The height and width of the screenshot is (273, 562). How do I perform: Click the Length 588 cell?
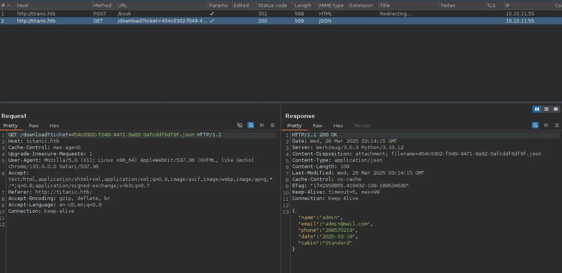300,14
